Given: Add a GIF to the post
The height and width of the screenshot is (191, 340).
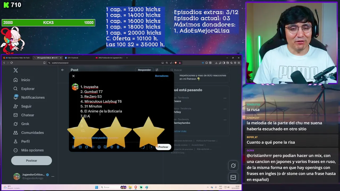Looking at the screenshot, I should 80,147.
